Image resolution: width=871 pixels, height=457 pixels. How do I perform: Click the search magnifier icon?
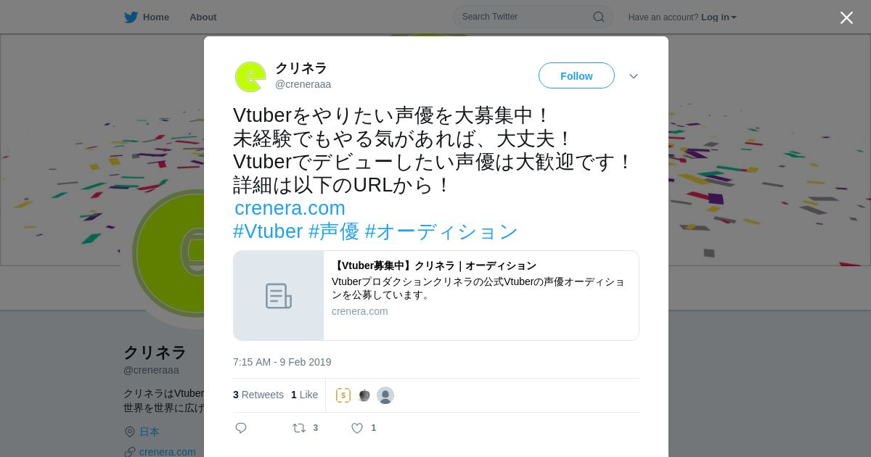click(599, 17)
